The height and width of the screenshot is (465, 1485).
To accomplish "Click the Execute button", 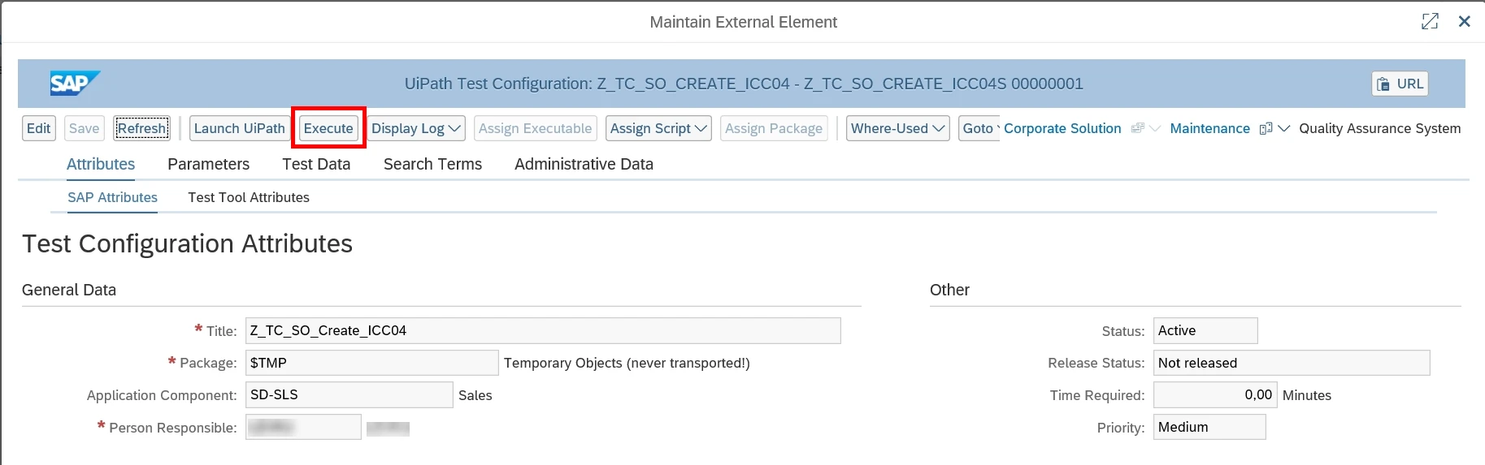I will pos(328,128).
